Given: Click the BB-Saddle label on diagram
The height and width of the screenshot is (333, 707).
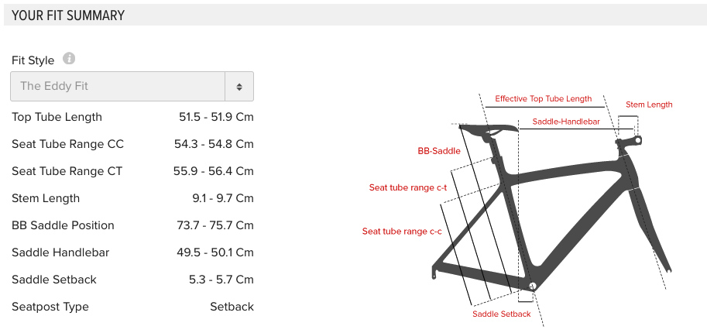Looking at the screenshot, I should tap(439, 151).
